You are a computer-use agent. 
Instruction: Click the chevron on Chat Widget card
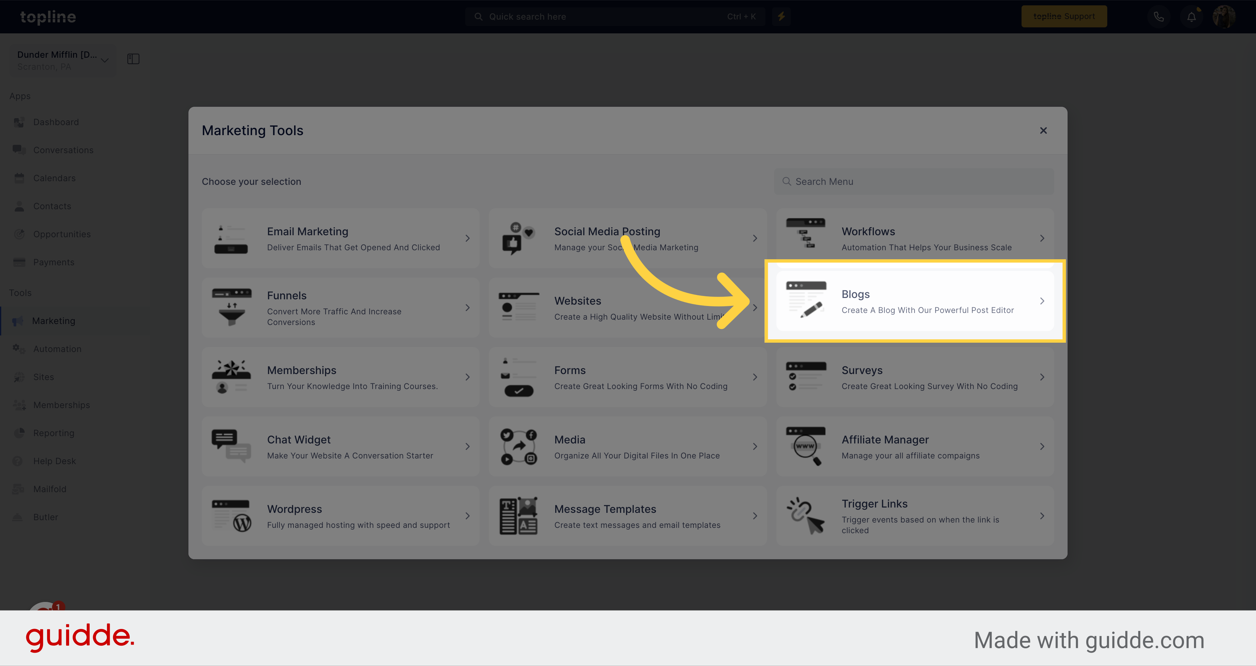point(467,446)
